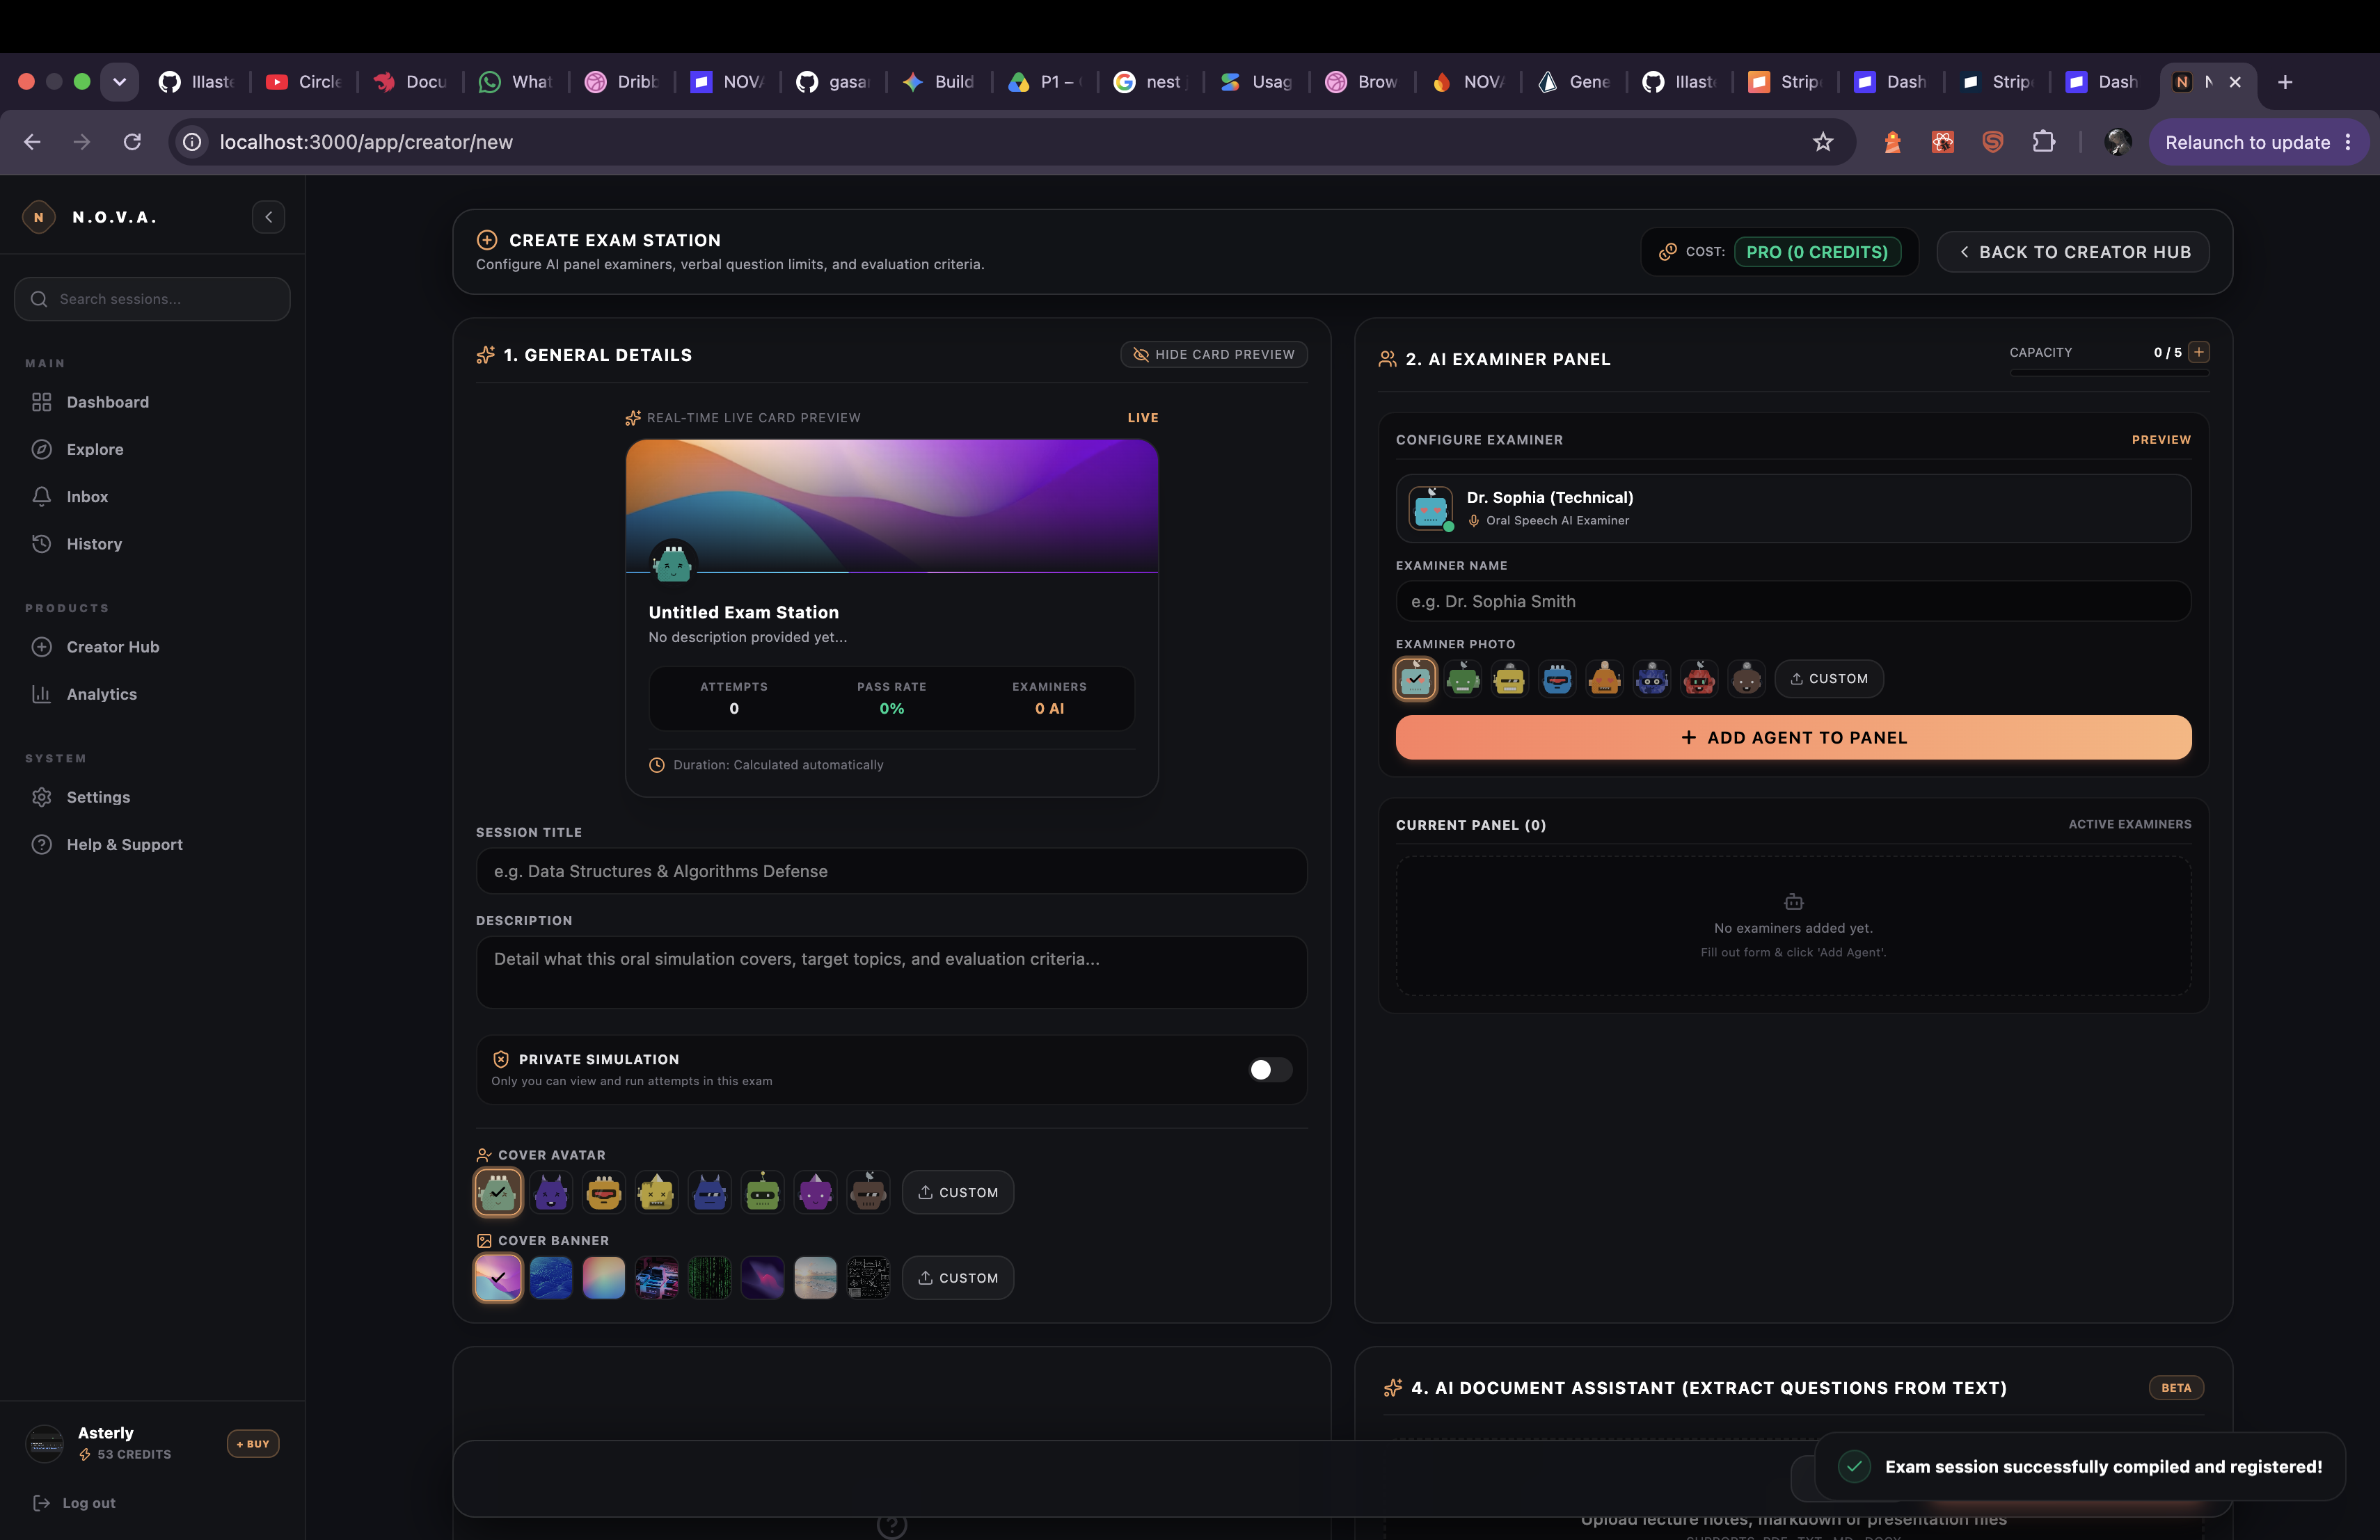Choose the beach sunset cover banner
The width and height of the screenshot is (2380, 1540).
[x=816, y=1278]
